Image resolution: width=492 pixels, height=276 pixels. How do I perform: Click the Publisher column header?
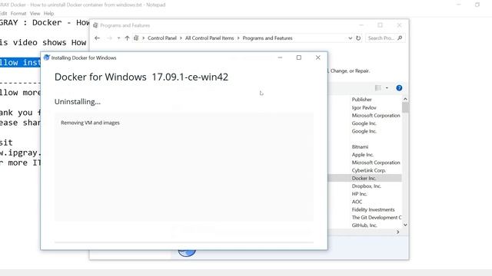tap(361, 100)
